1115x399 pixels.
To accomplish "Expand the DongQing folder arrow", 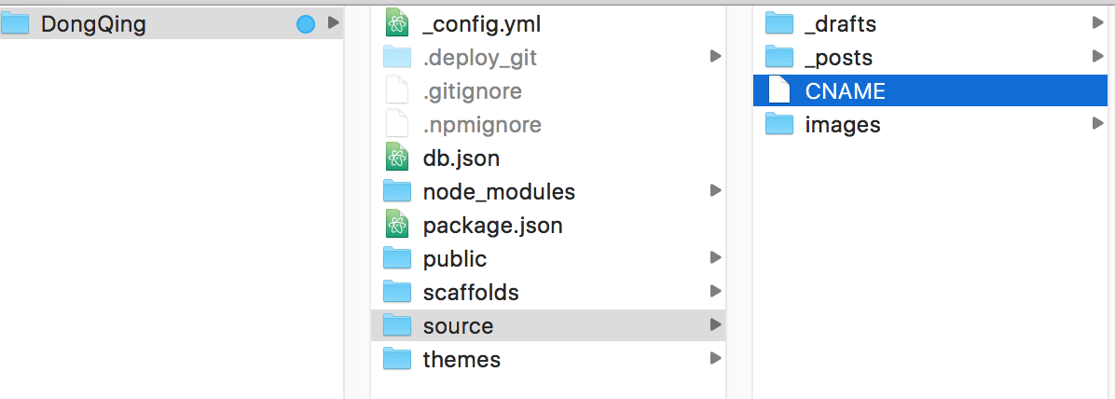I will 334,24.
